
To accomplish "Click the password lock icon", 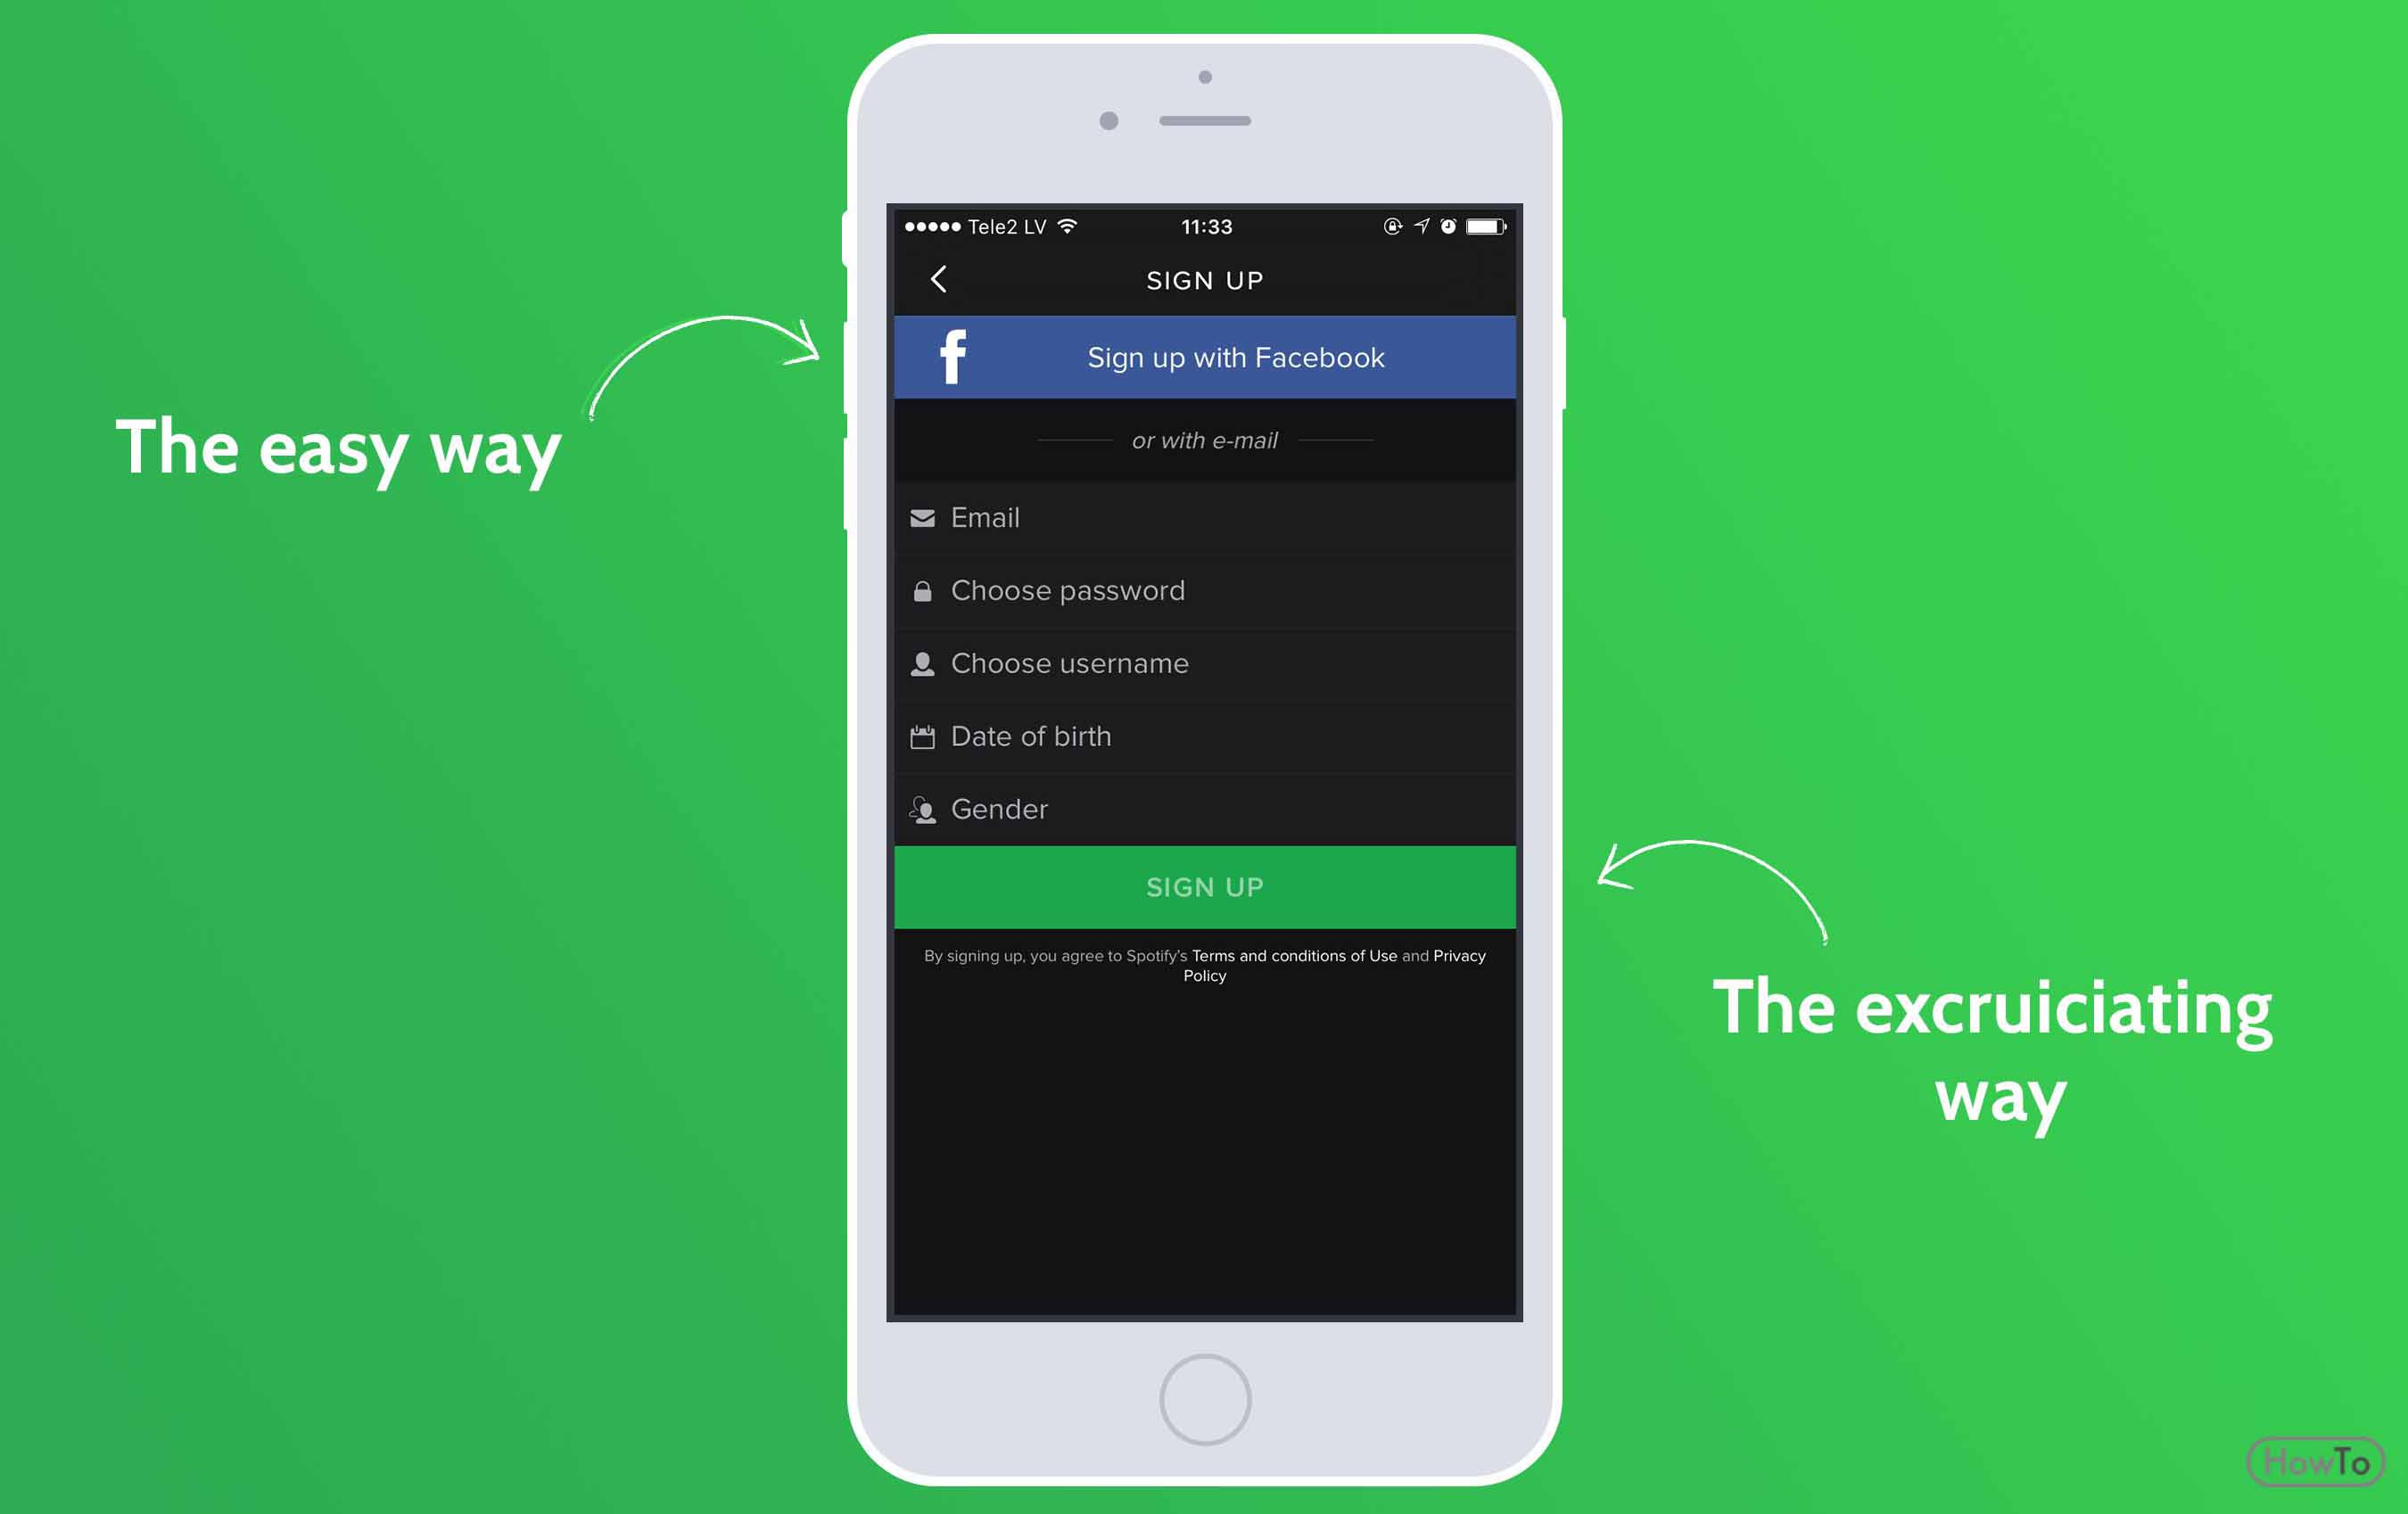I will tap(919, 588).
